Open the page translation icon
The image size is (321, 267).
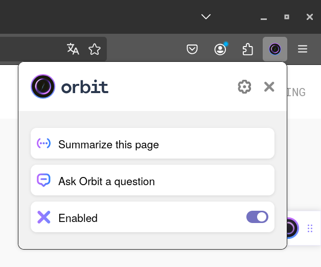tap(73, 49)
